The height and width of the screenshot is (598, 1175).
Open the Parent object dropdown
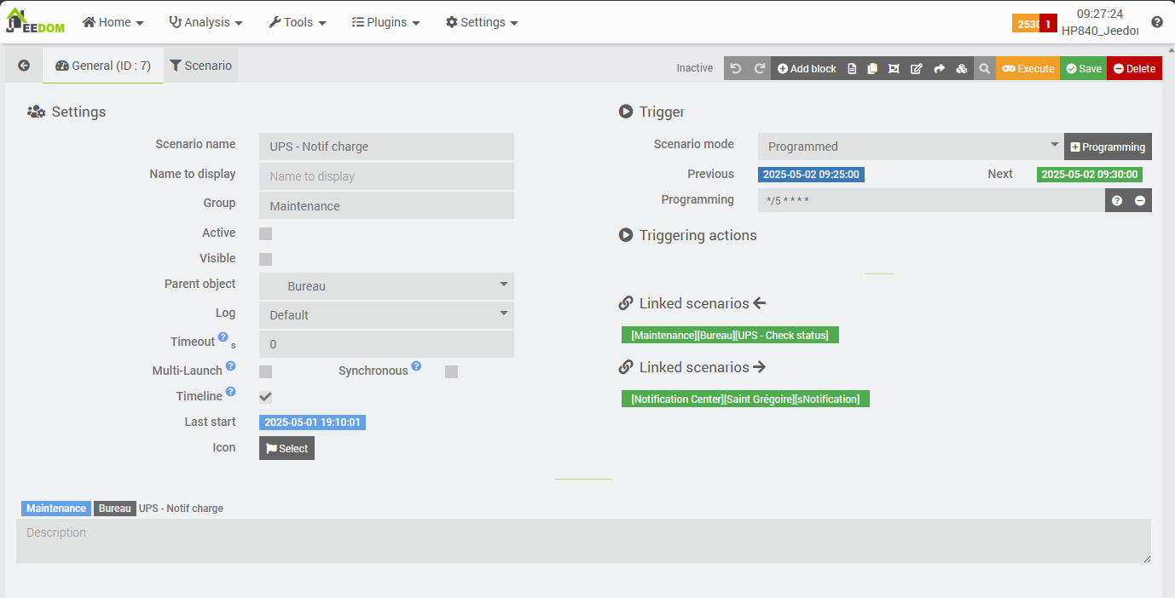click(386, 286)
